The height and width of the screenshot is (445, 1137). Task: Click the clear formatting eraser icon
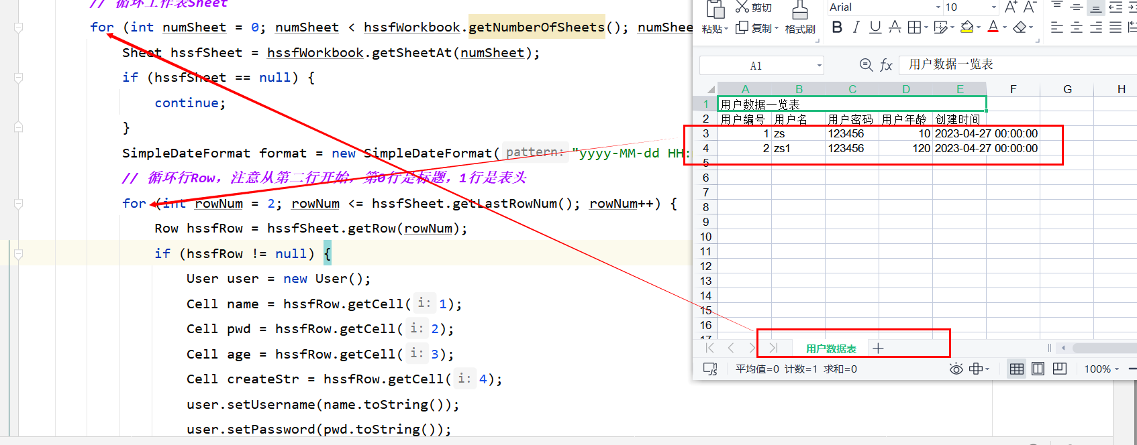click(1020, 27)
